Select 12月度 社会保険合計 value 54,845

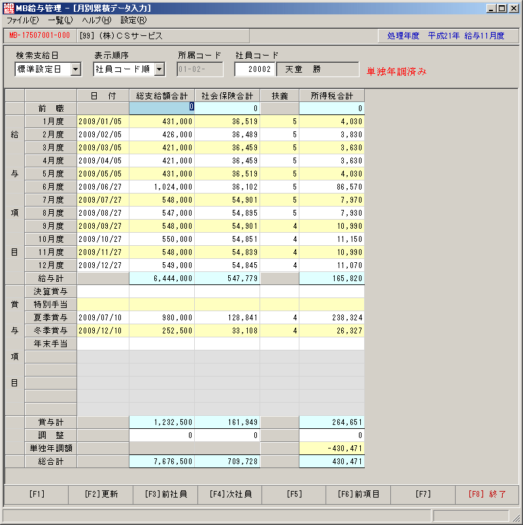228,265
